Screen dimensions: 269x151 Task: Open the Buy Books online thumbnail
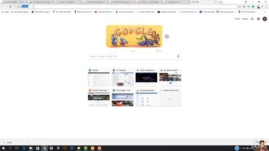coord(170,77)
